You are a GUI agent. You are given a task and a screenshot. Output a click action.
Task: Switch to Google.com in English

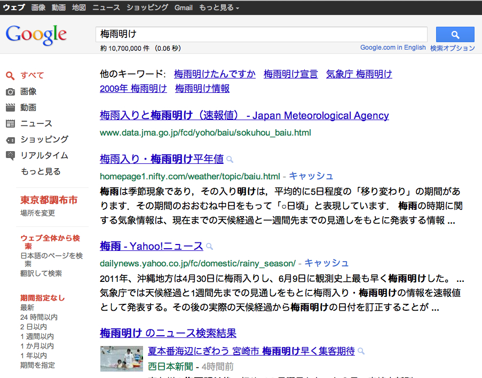point(393,48)
